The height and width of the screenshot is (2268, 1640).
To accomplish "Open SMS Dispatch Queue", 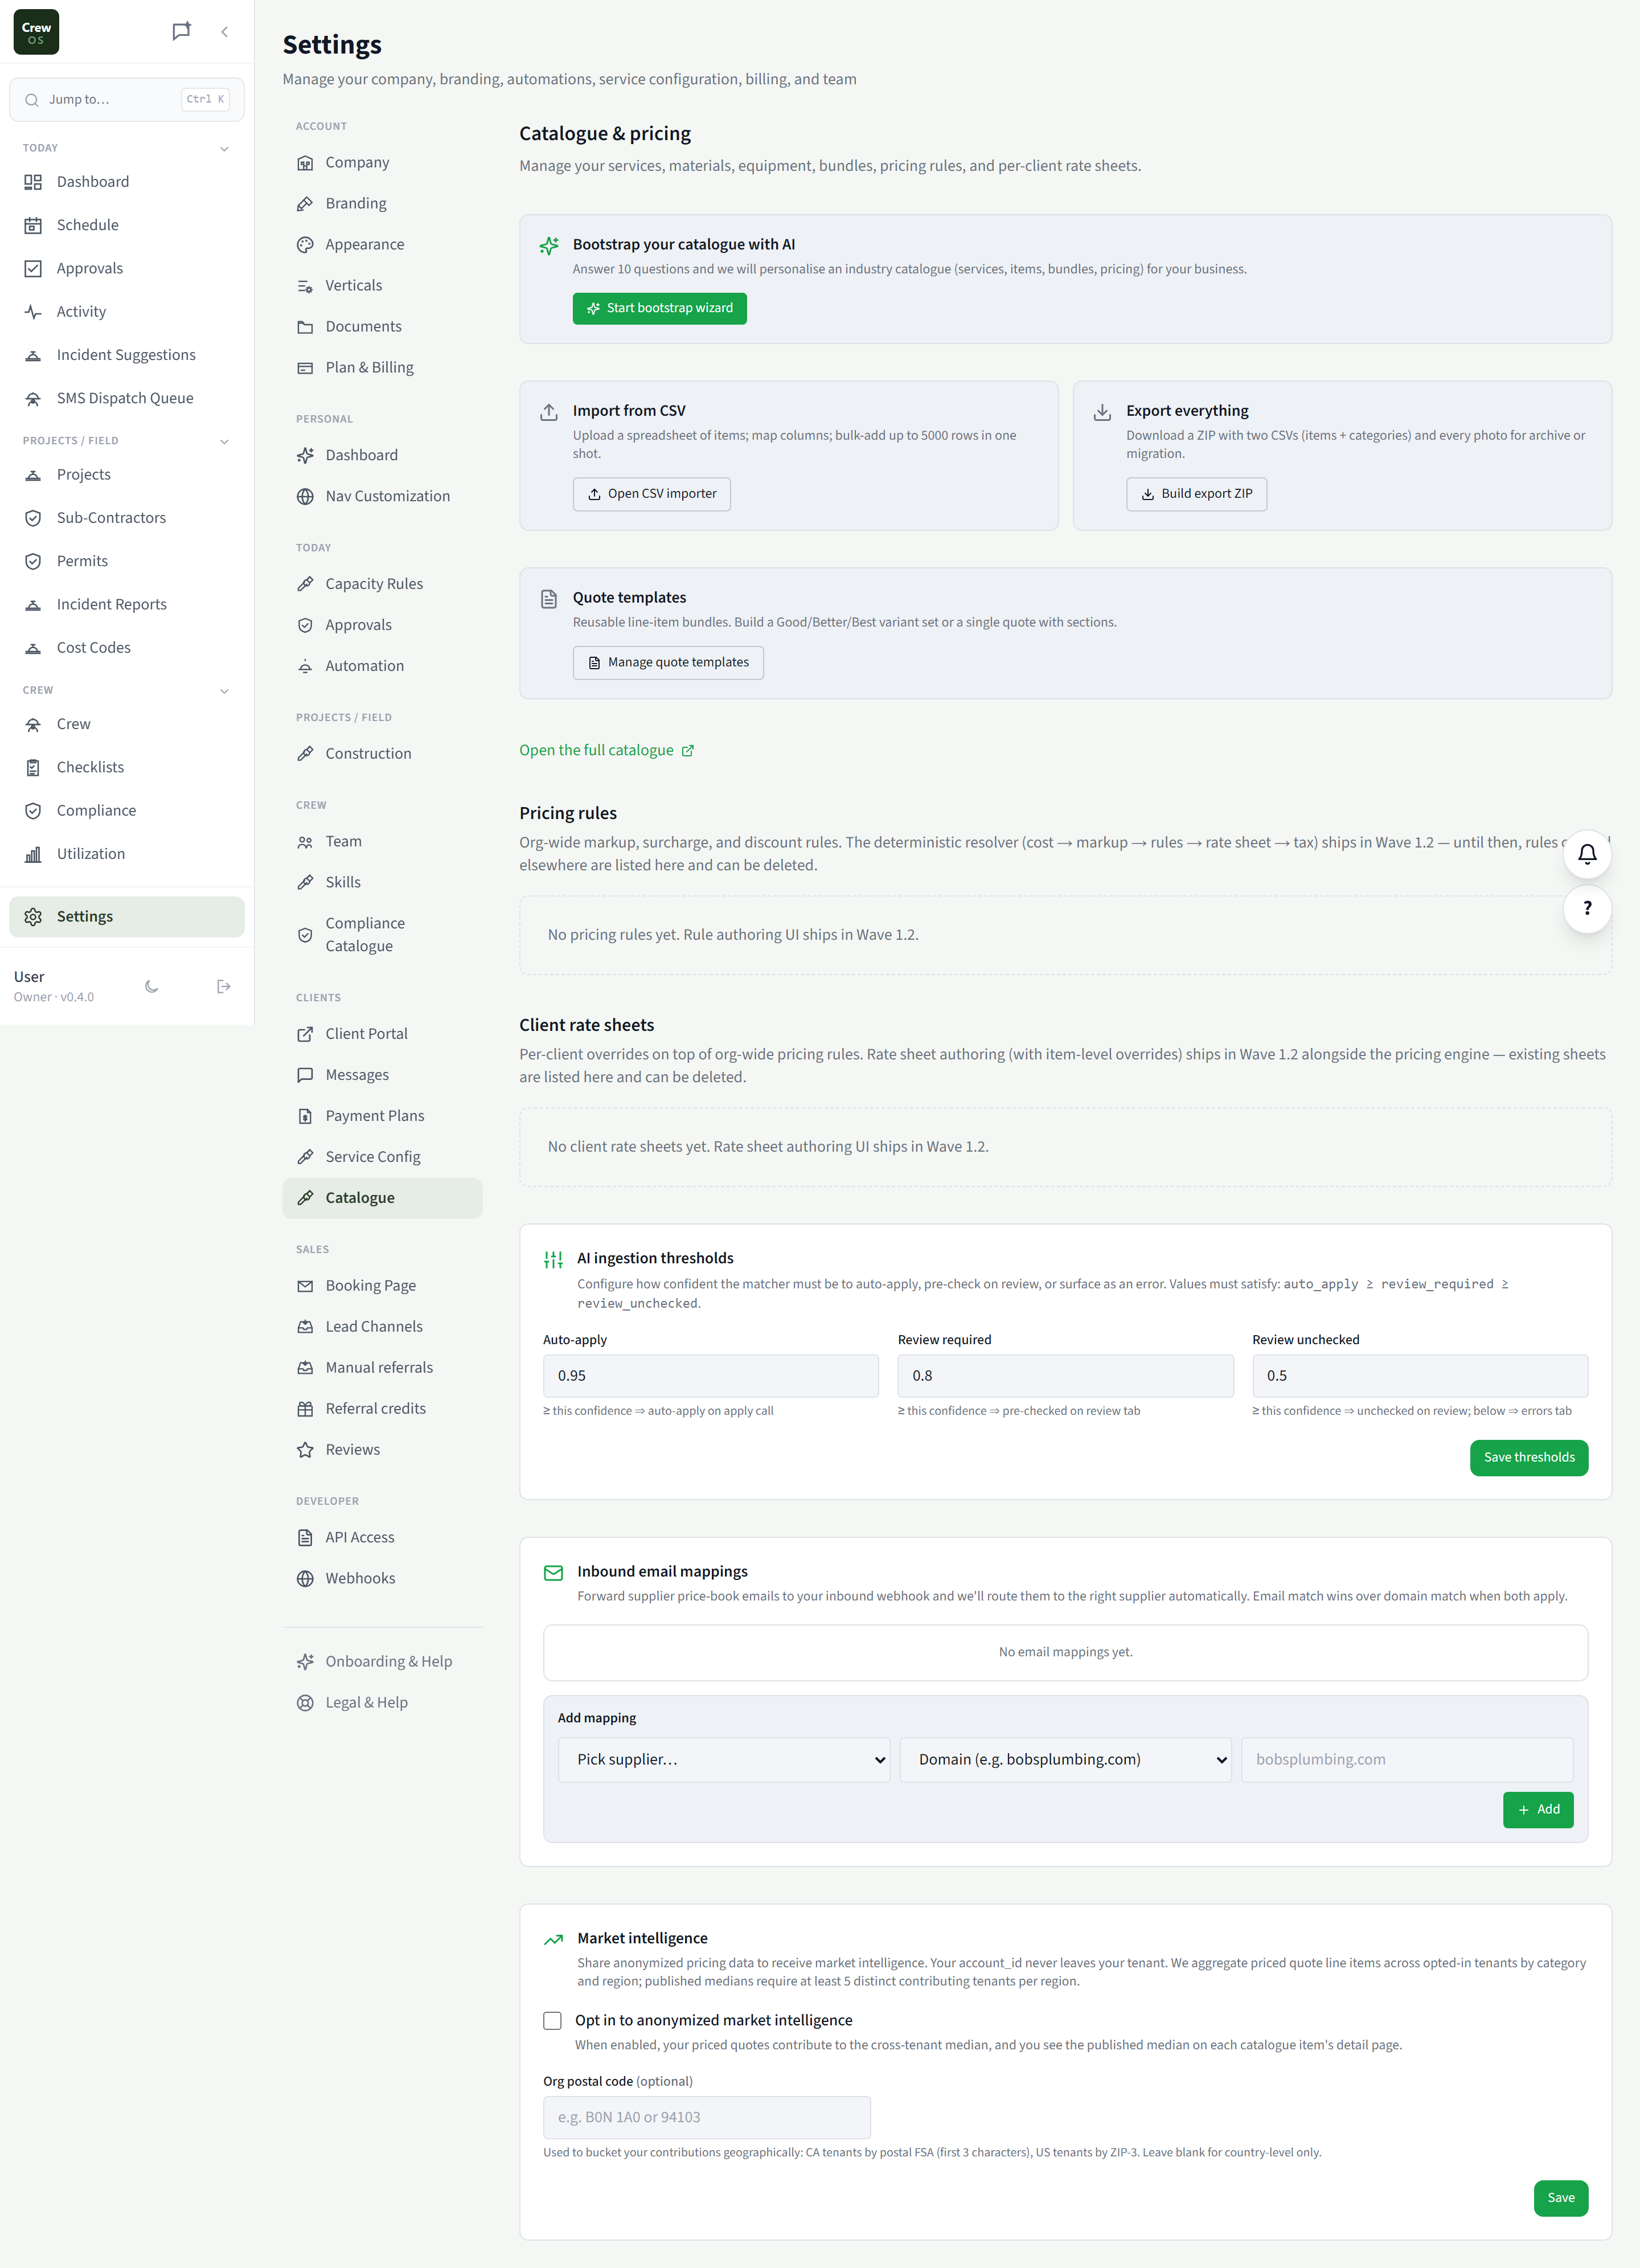I will (x=127, y=398).
